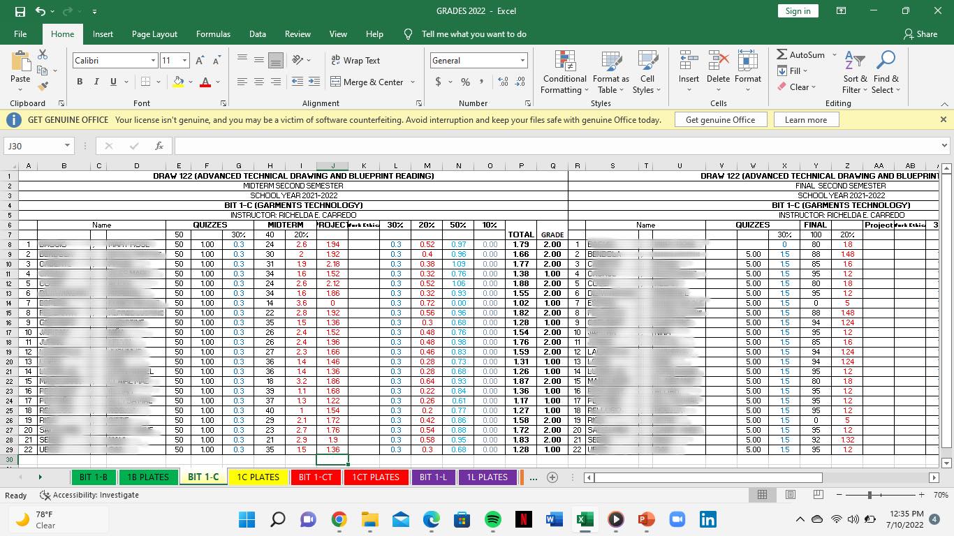Activate the Format Painter brush
Image resolution: width=954 pixels, height=536 pixels.
pyautogui.click(x=43, y=87)
